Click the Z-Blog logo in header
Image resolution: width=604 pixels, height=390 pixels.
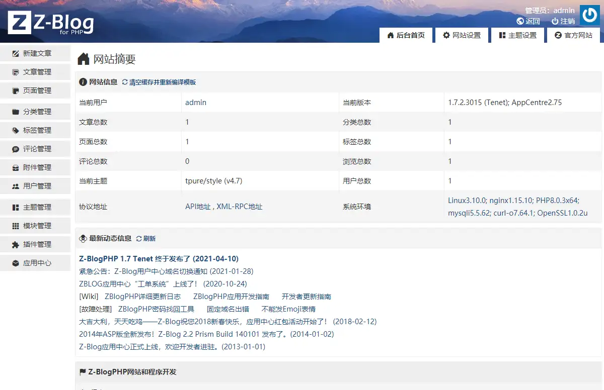pos(51,23)
